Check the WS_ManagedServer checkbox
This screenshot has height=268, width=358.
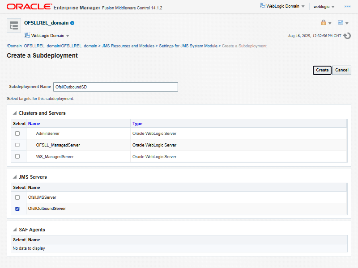tap(17, 156)
